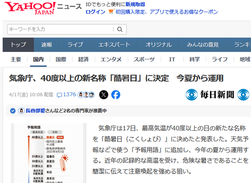Click the article paragraph starting 気象庁は17日
Screen dimensions: 251x183
tap(170, 150)
